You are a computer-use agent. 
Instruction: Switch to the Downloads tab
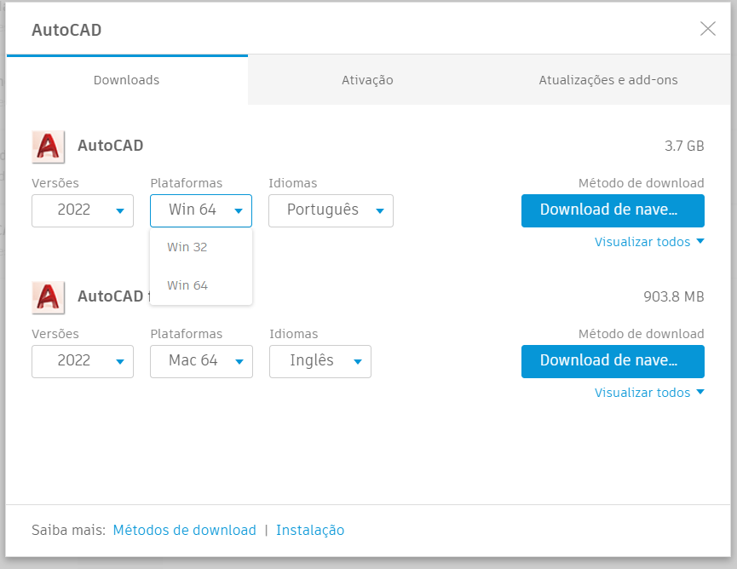(126, 79)
